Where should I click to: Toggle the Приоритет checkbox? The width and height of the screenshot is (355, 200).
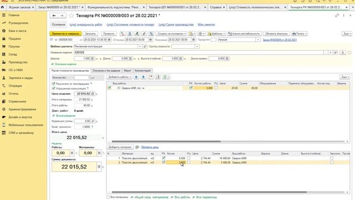tap(214, 39)
